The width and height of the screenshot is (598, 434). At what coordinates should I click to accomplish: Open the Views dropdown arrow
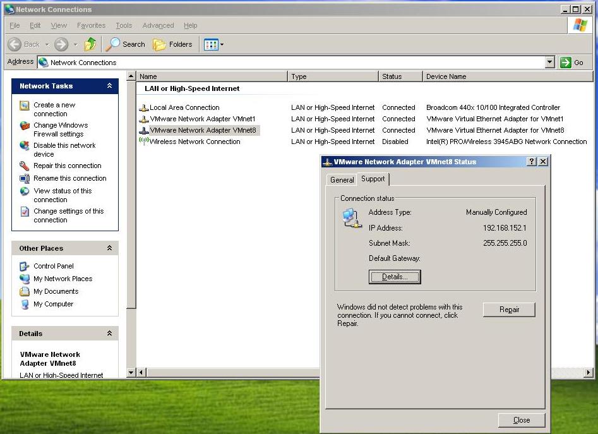pyautogui.click(x=222, y=45)
